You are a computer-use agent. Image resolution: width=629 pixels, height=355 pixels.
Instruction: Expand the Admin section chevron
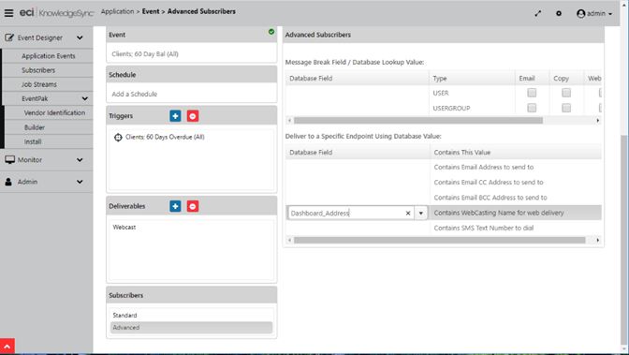(80, 182)
